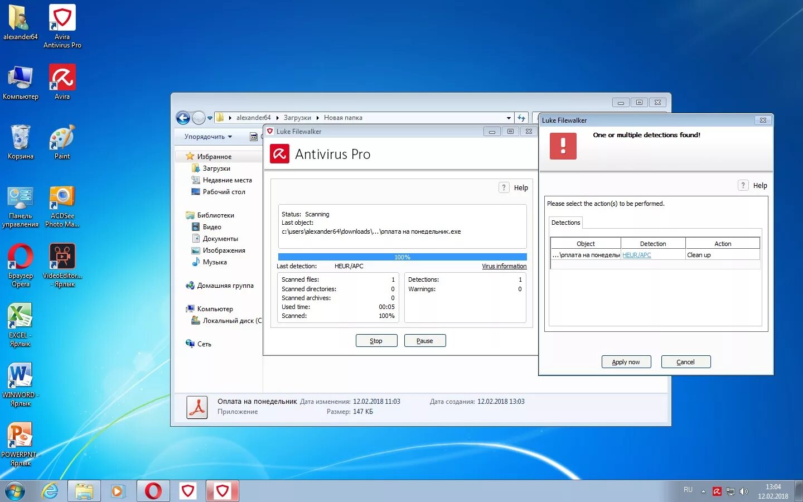Click Show desktop strip at taskbar end
Image resolution: width=803 pixels, height=502 pixels.
coord(799,491)
